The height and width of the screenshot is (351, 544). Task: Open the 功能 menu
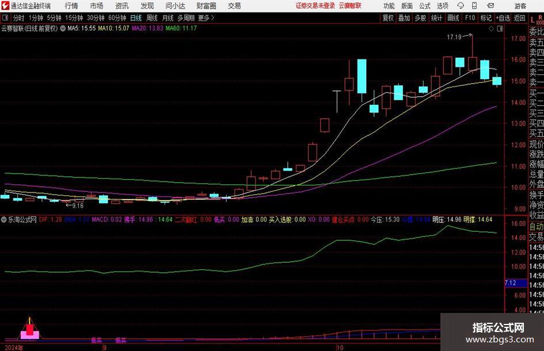coord(389,6)
